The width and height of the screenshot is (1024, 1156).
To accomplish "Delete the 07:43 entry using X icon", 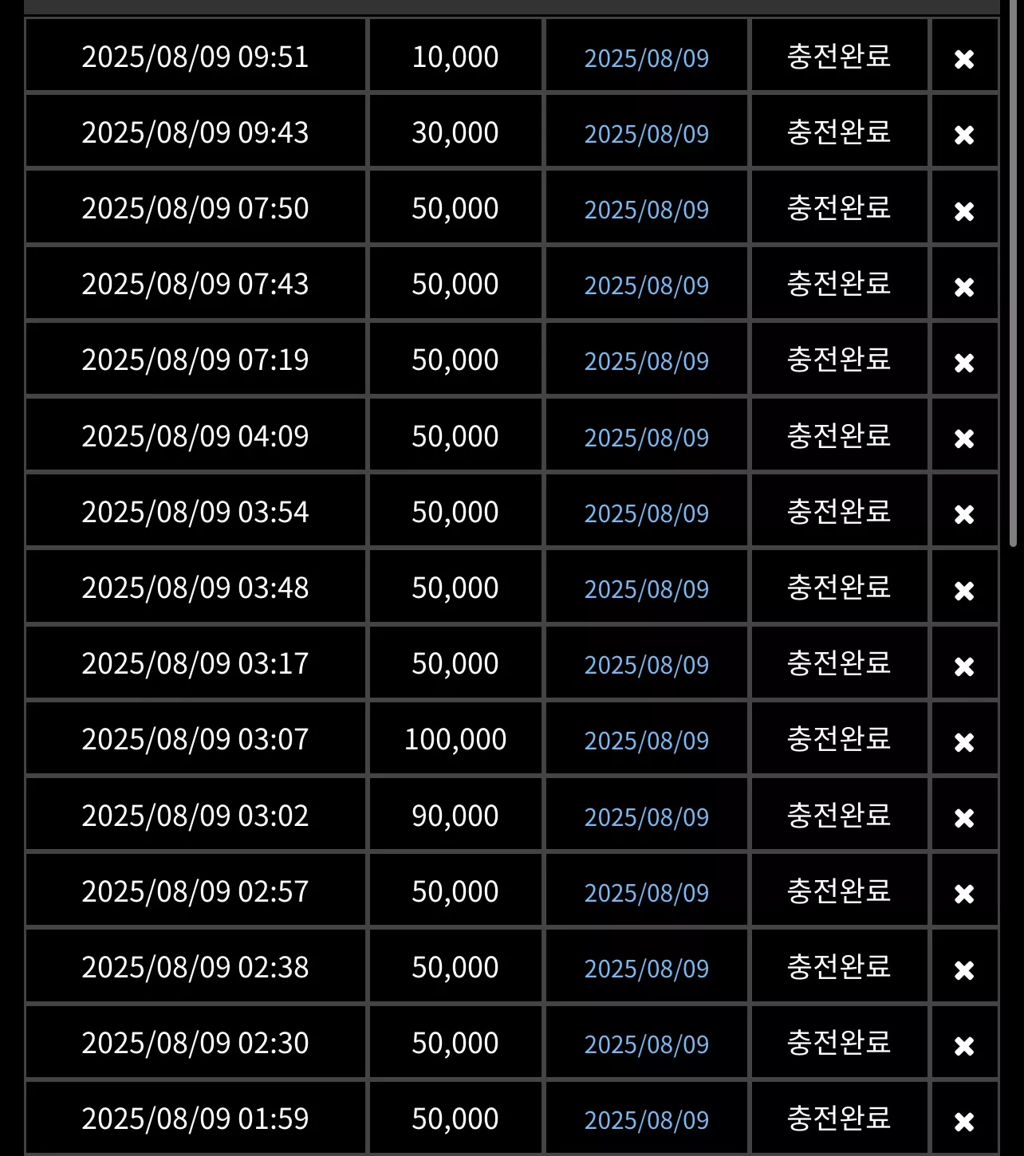I will pos(964,287).
